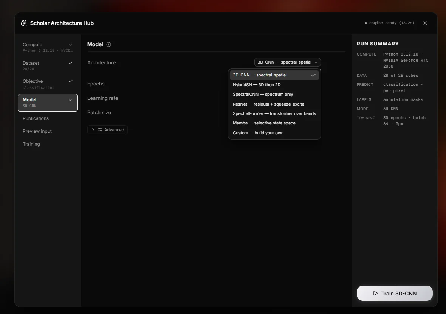Click the Scholar Architecture Hub logo icon
Screen dimensions: 446x314
pyautogui.click(x=24, y=23)
